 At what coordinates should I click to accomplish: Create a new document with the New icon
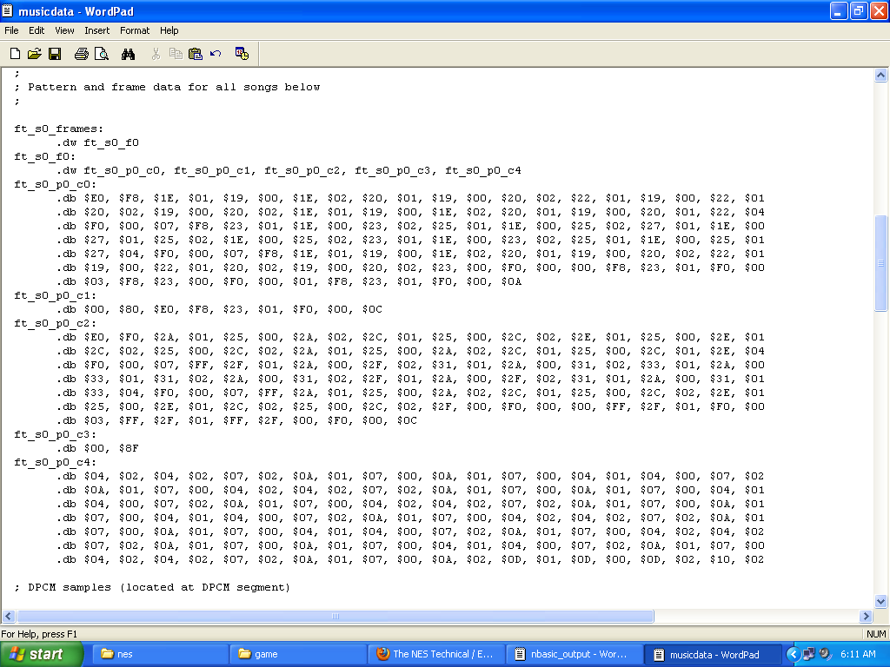click(x=15, y=54)
